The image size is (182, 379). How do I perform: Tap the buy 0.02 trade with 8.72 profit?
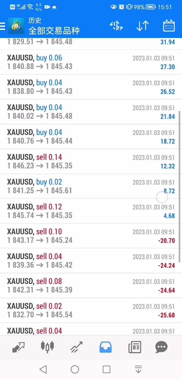tap(89, 186)
